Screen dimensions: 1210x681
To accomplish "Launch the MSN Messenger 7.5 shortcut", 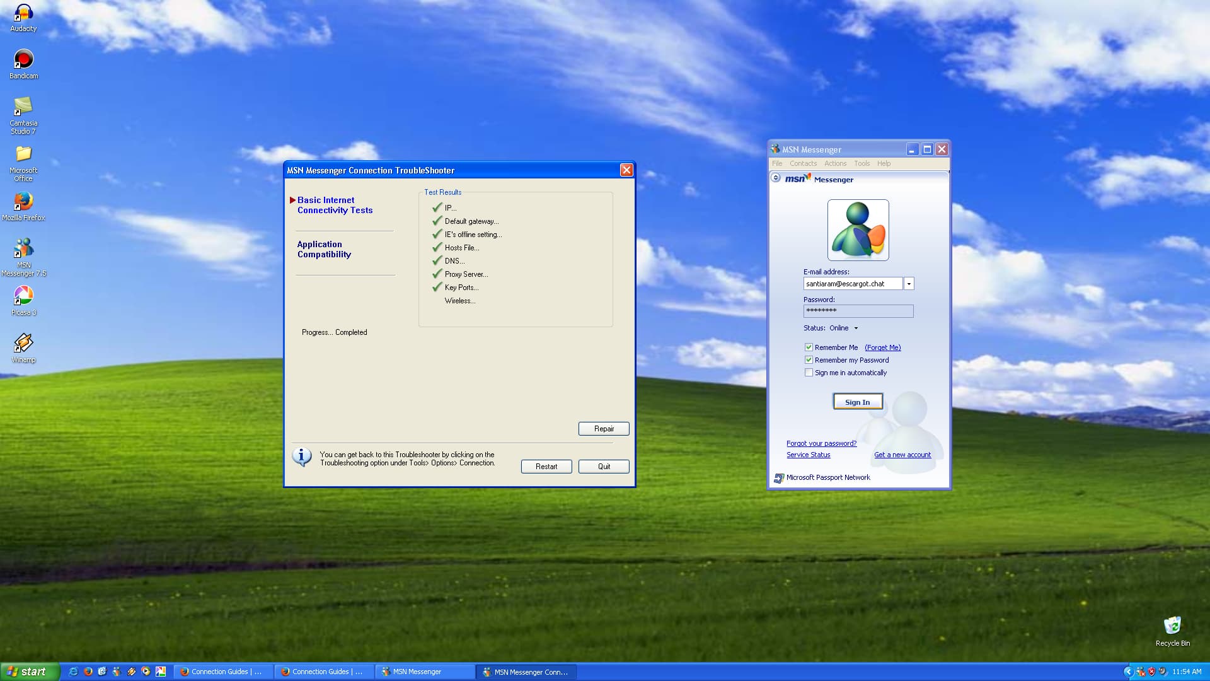I will coord(23,248).
